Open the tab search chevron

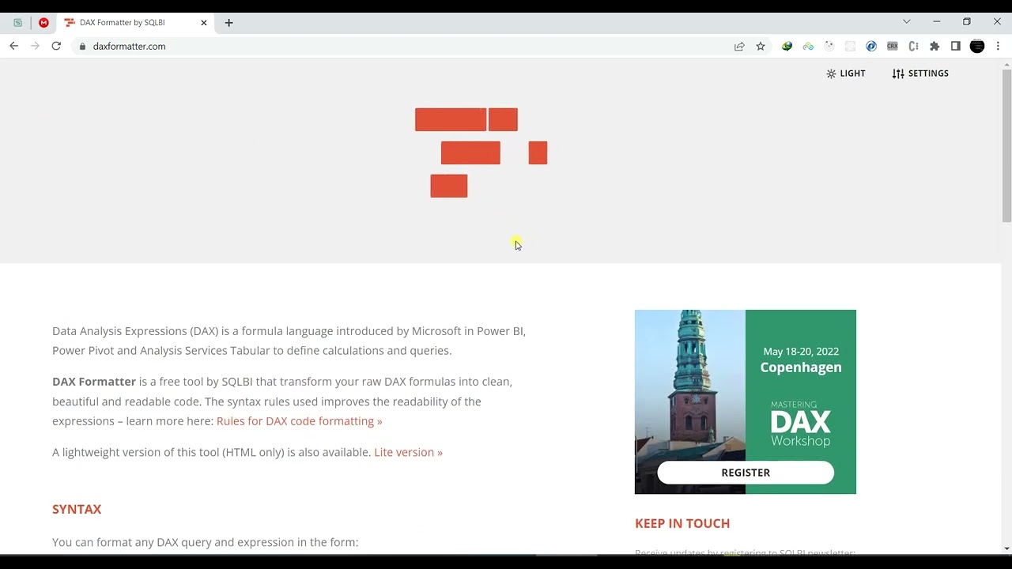(907, 21)
